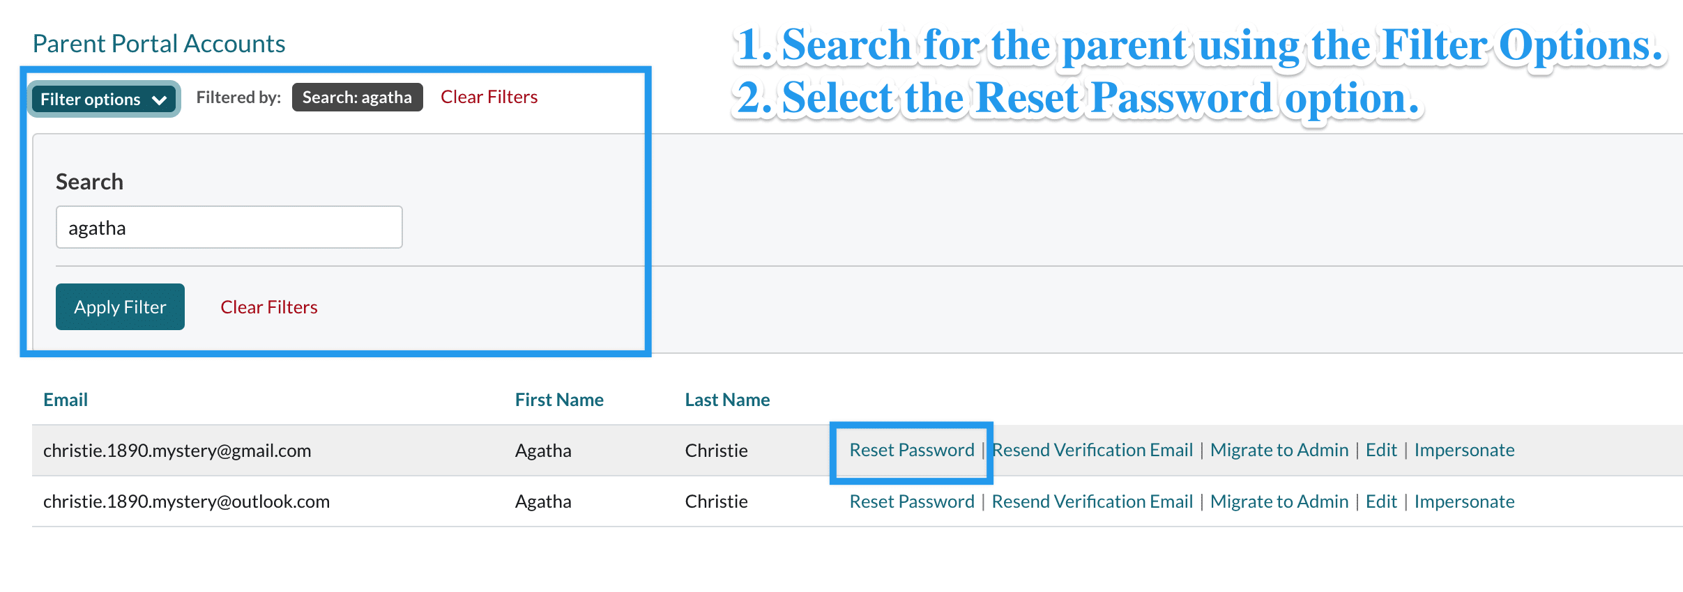Click the chevron arrow in Filter options

point(160,100)
